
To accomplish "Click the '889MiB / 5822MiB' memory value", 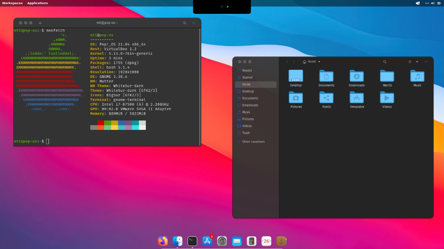I will tap(127, 114).
